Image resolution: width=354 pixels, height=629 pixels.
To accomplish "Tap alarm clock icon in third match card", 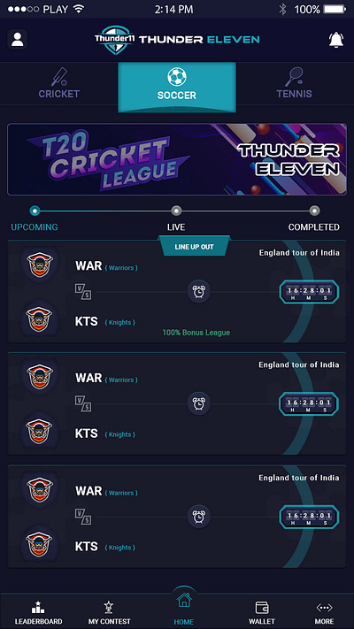I will (x=198, y=517).
